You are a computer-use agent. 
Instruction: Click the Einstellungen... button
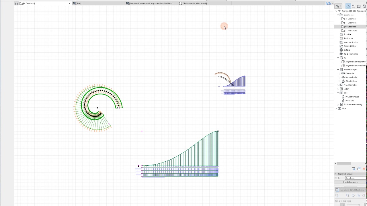tap(350, 182)
